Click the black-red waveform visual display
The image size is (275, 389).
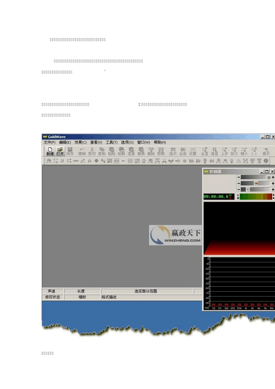[x=239, y=228]
